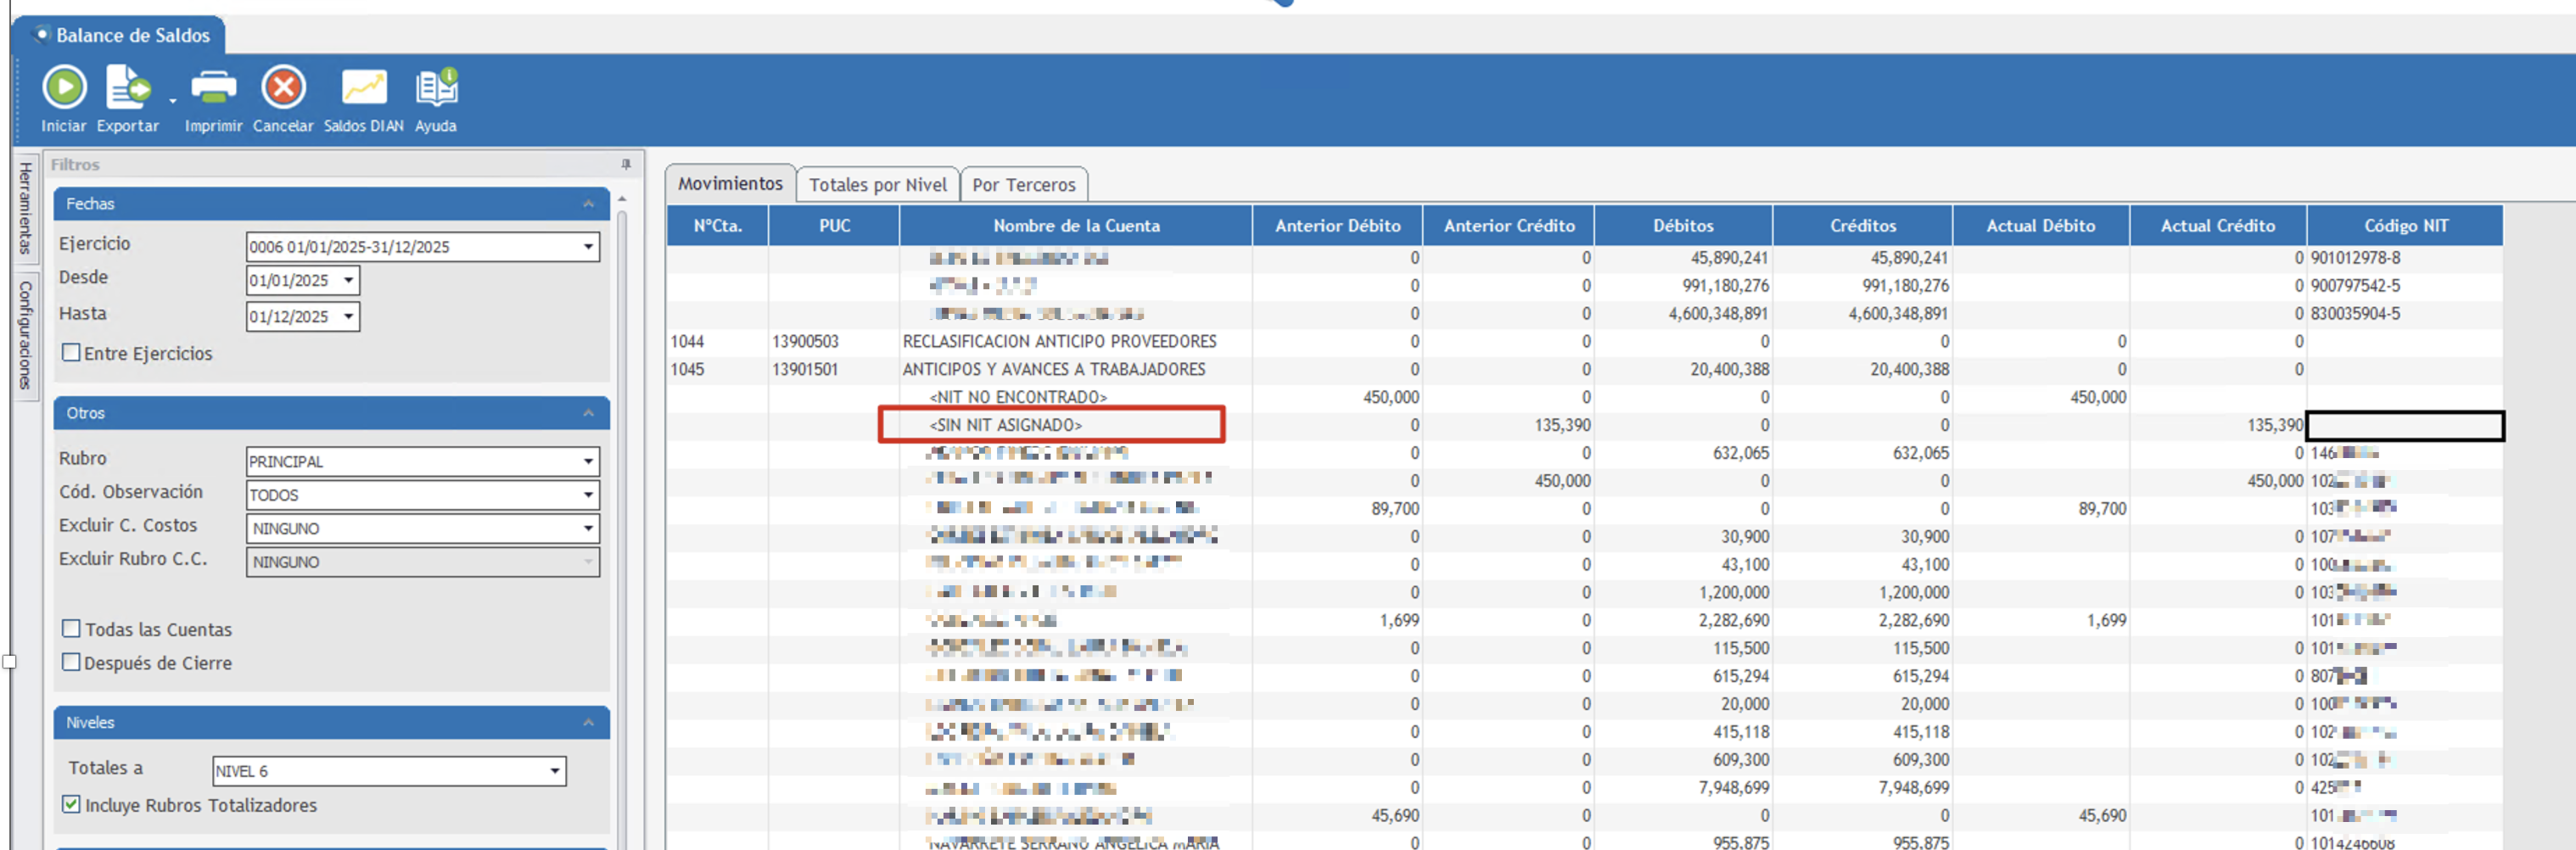Click the Créditos column header
Image resolution: width=2576 pixels, height=850 pixels.
point(1862,226)
